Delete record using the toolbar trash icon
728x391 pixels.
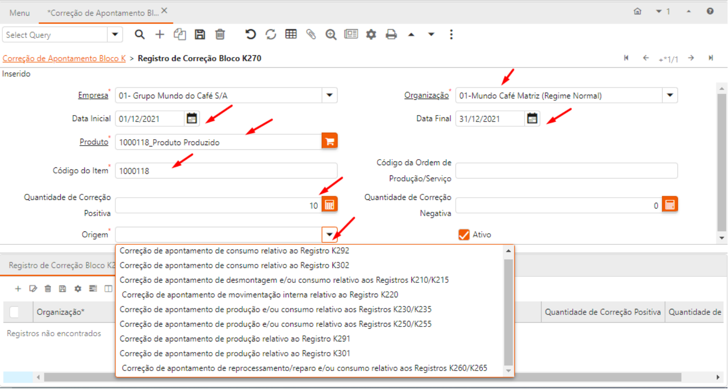pyautogui.click(x=220, y=34)
